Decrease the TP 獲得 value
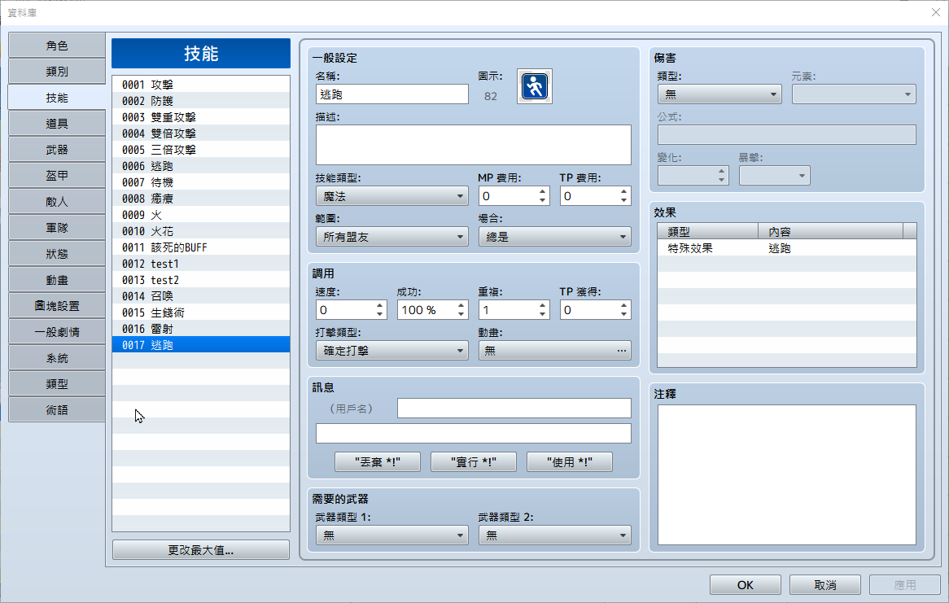The height and width of the screenshot is (603, 949). (x=623, y=314)
